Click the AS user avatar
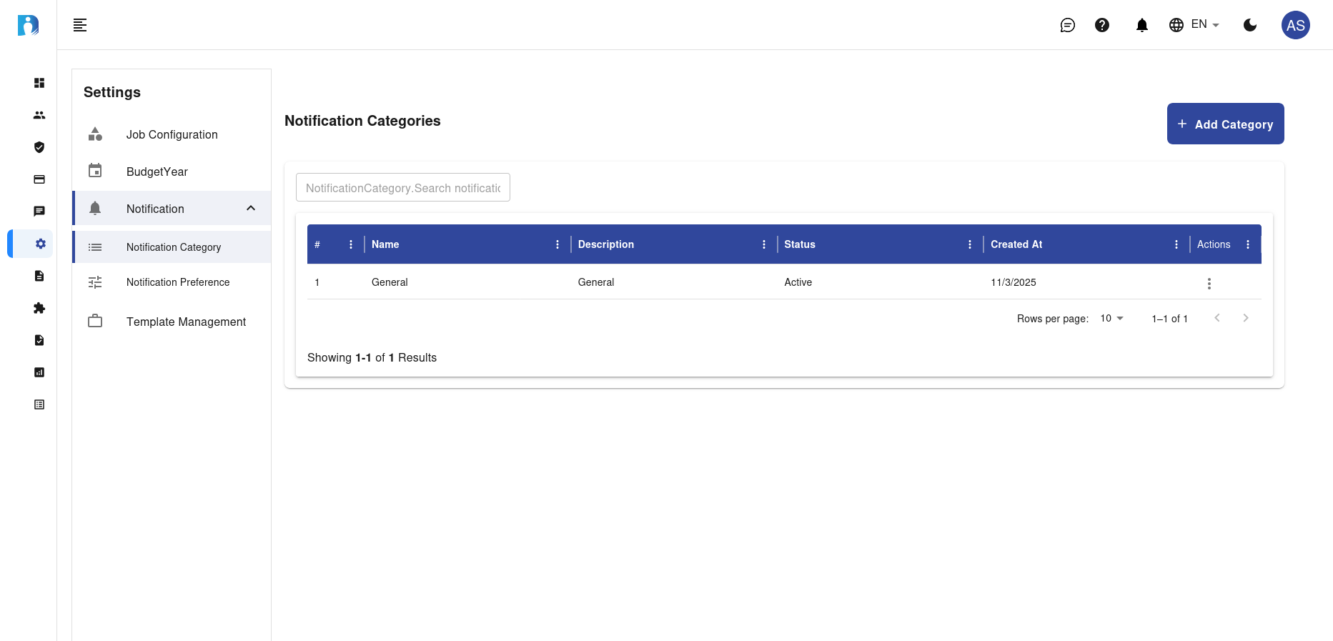Image resolution: width=1333 pixels, height=641 pixels. 1295,26
